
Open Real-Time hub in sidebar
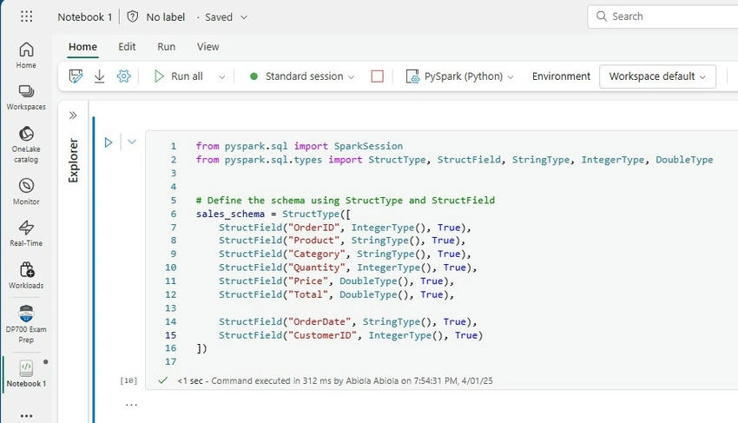(x=26, y=233)
